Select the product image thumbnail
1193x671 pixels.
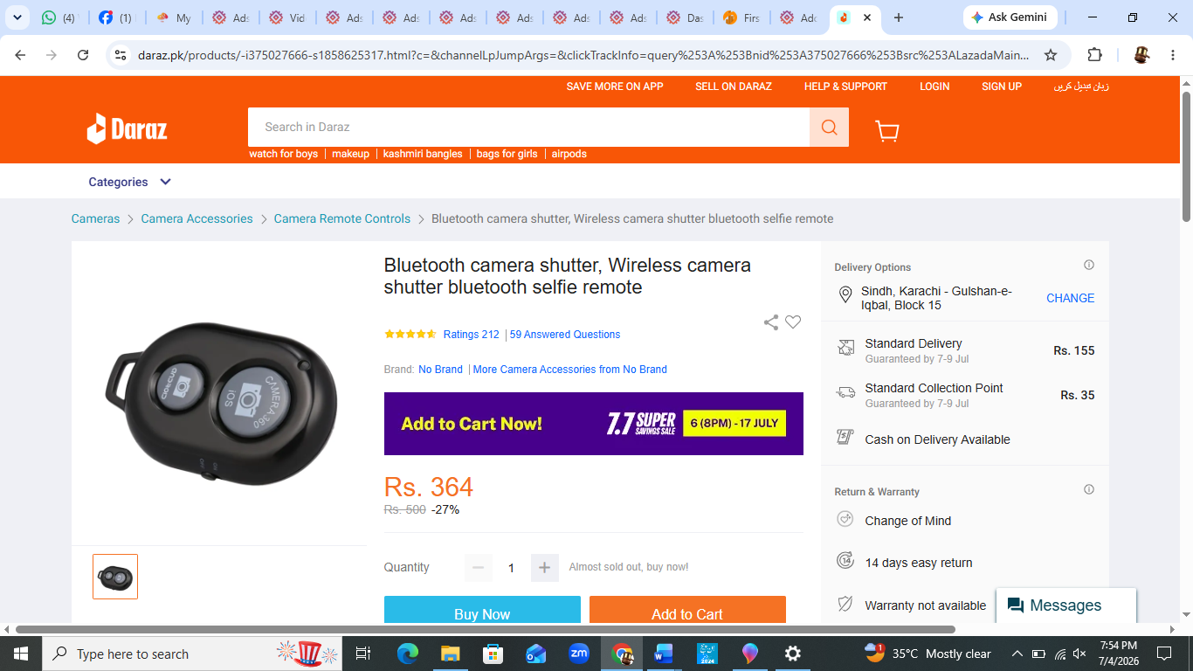click(x=115, y=577)
